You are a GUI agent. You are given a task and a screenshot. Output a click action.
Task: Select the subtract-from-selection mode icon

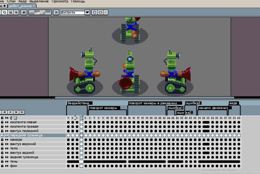(10, 12)
